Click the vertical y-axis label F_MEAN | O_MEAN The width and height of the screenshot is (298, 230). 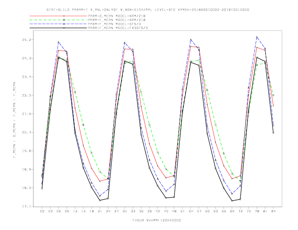(14, 120)
